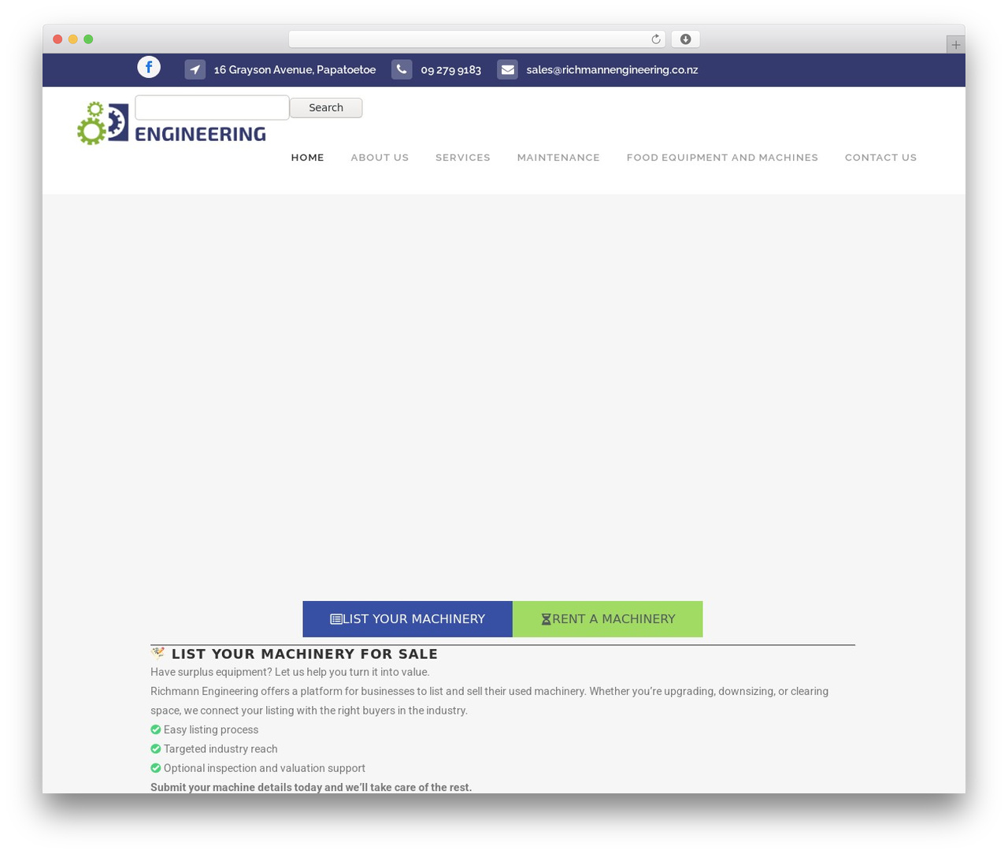This screenshot has width=1008, height=854.
Task: Click the Search button
Action: pos(326,108)
